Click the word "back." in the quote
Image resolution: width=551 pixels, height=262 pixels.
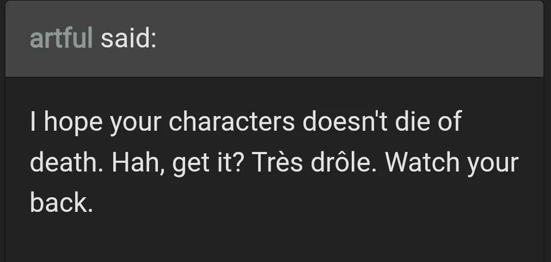point(61,203)
